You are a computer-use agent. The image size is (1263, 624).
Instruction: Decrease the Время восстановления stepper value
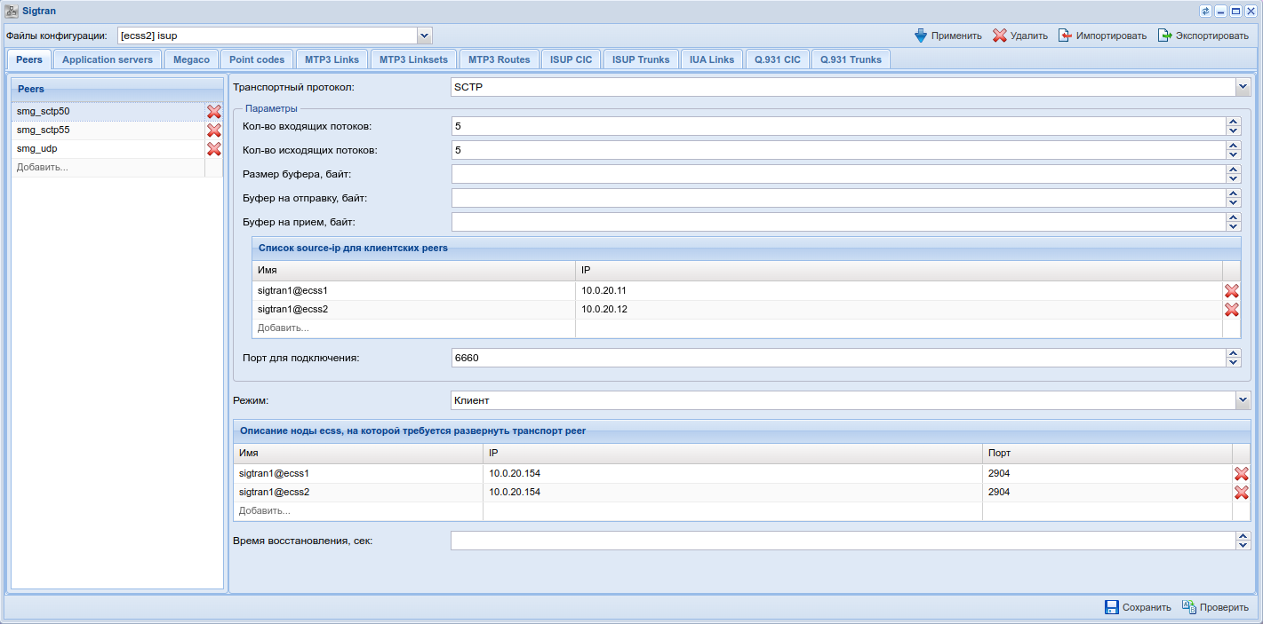1243,546
